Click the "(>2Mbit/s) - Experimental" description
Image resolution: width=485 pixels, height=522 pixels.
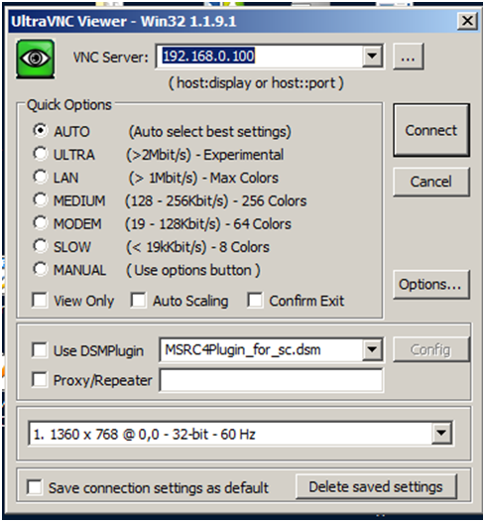click(x=204, y=155)
